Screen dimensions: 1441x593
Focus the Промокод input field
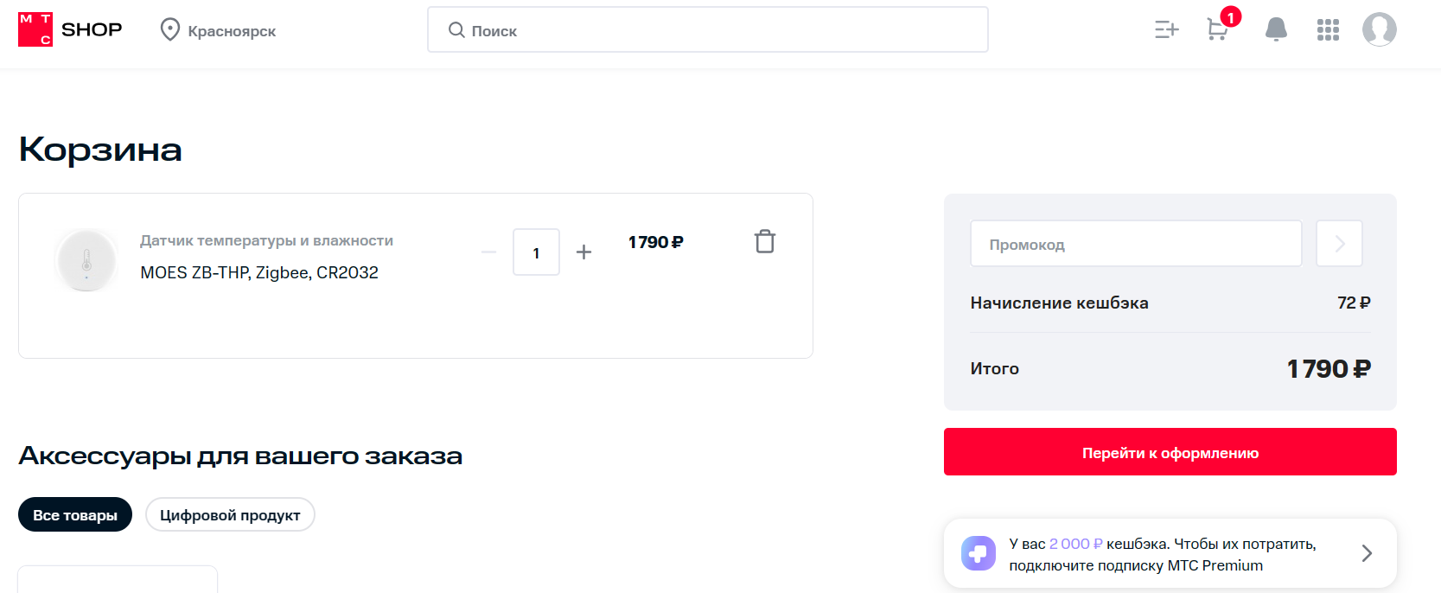point(1136,244)
